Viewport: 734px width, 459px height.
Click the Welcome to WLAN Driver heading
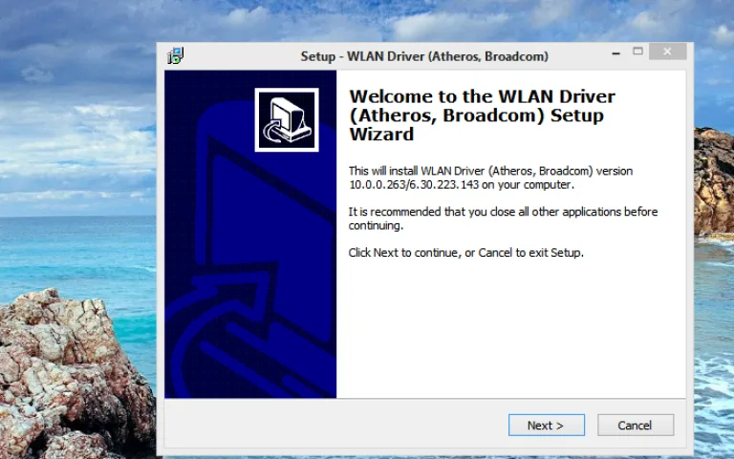pos(482,115)
